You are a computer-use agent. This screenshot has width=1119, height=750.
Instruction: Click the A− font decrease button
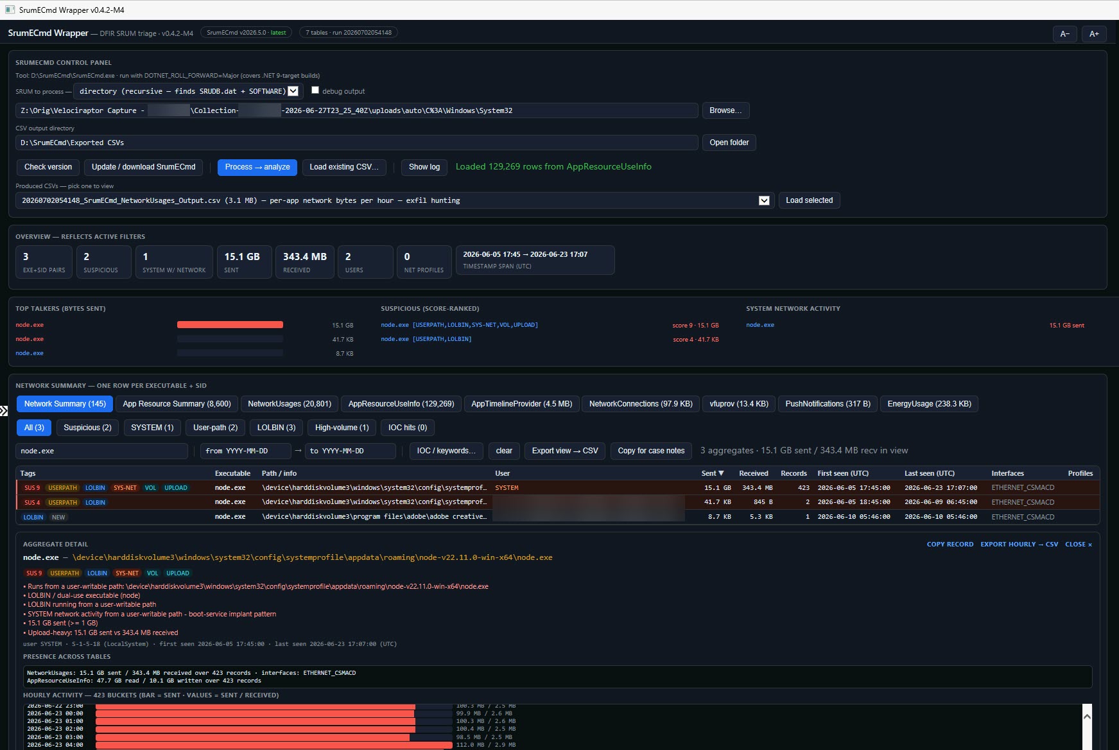pyautogui.click(x=1064, y=34)
